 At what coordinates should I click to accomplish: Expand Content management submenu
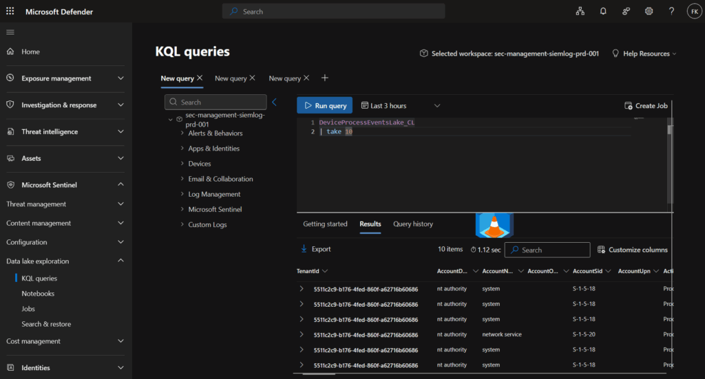[120, 223]
